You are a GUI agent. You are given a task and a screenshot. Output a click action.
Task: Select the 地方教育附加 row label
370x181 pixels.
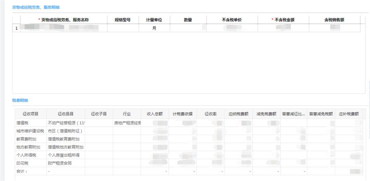tap(31, 147)
